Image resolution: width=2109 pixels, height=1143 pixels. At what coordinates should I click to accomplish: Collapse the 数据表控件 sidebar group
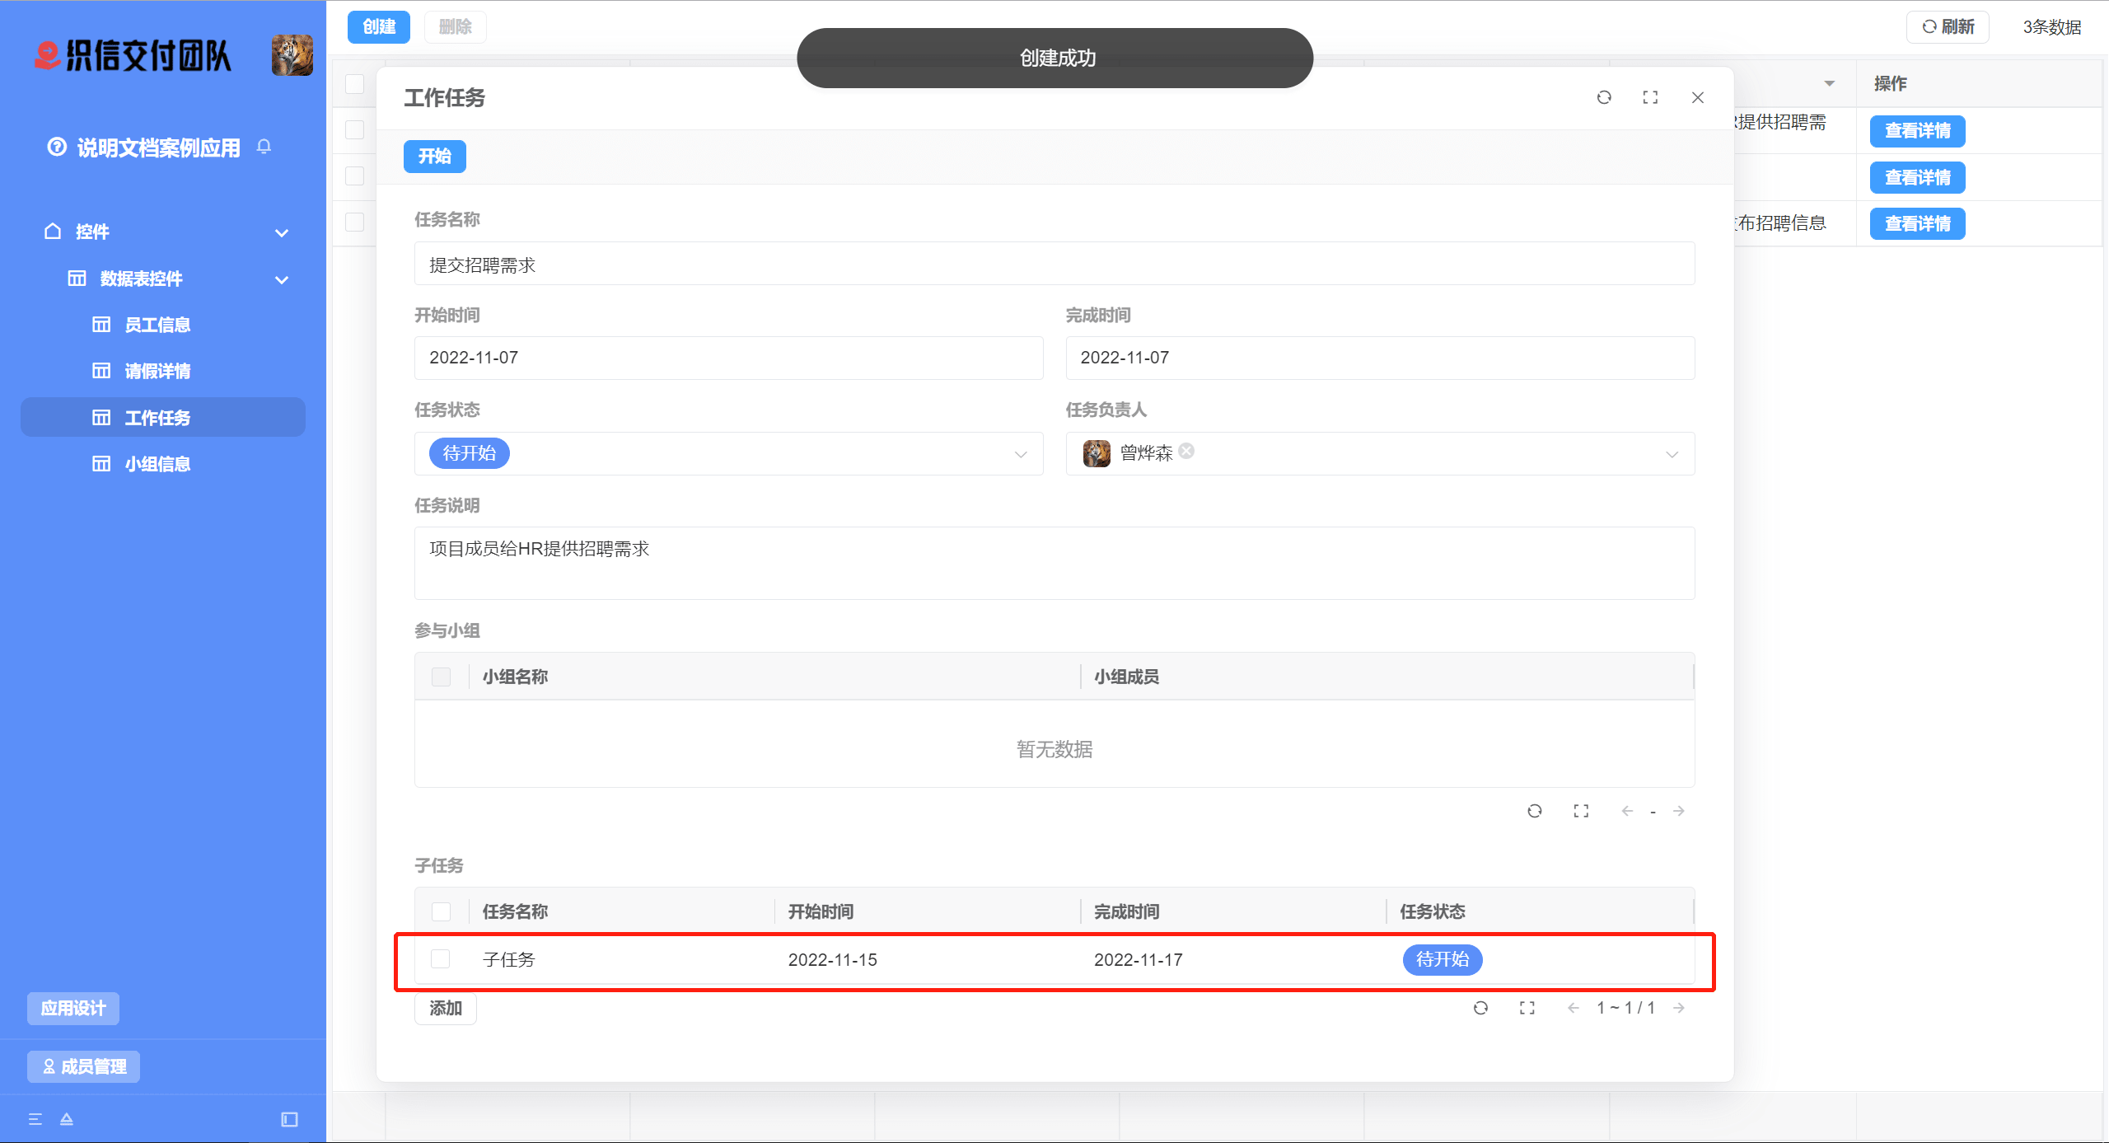[x=281, y=279]
